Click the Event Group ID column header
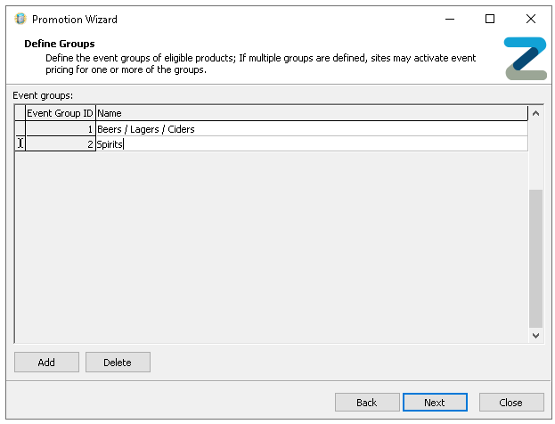Screen dimensions: 555x424 [x=60, y=113]
